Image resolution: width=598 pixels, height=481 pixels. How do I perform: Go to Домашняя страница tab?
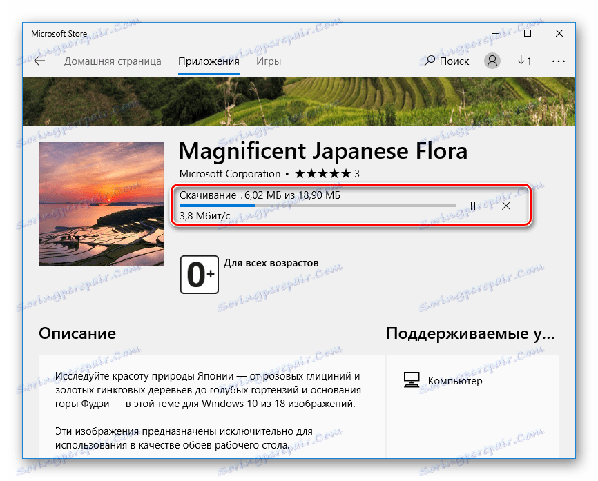click(x=112, y=61)
